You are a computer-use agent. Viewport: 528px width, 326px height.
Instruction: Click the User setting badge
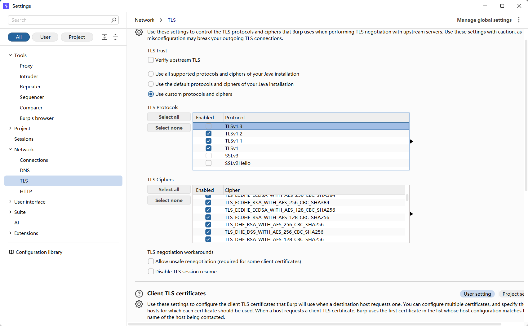(x=477, y=294)
